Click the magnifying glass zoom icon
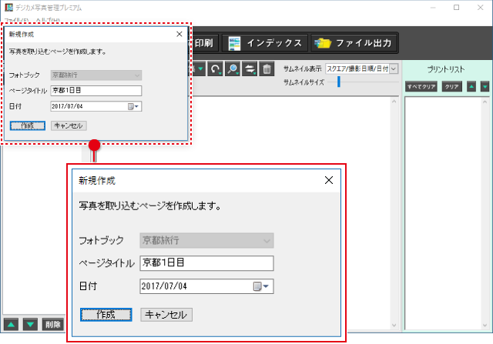This screenshot has width=493, height=344. [233, 68]
